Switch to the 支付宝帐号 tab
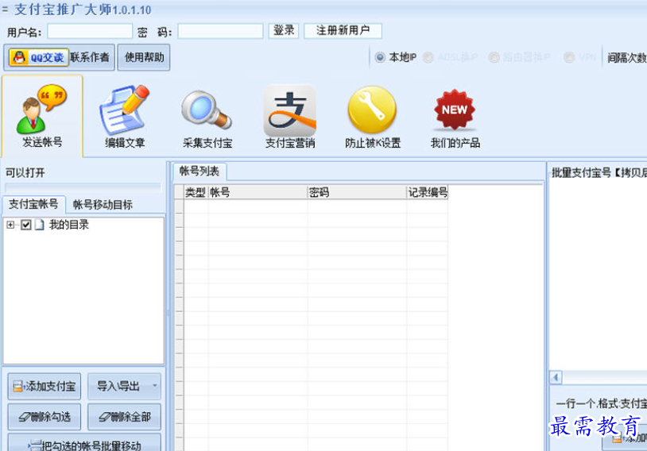Image resolution: width=647 pixels, height=451 pixels. [x=33, y=204]
